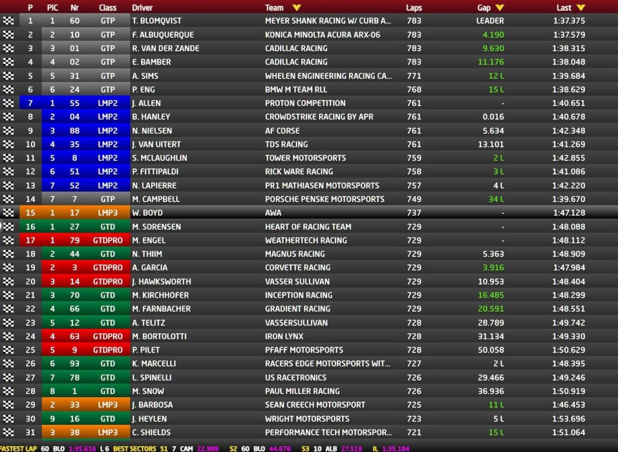Click the Laps column header
The height and width of the screenshot is (452, 618).
pos(414,7)
